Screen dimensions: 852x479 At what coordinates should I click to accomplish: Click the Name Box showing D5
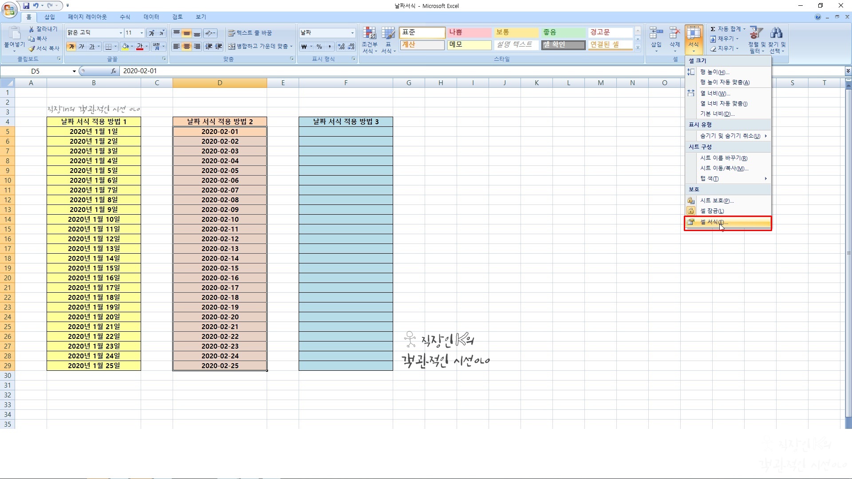35,71
